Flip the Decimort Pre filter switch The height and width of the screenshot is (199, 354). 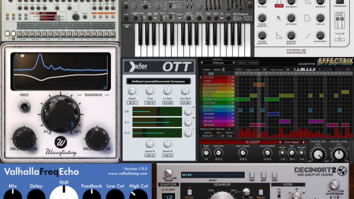(279, 194)
